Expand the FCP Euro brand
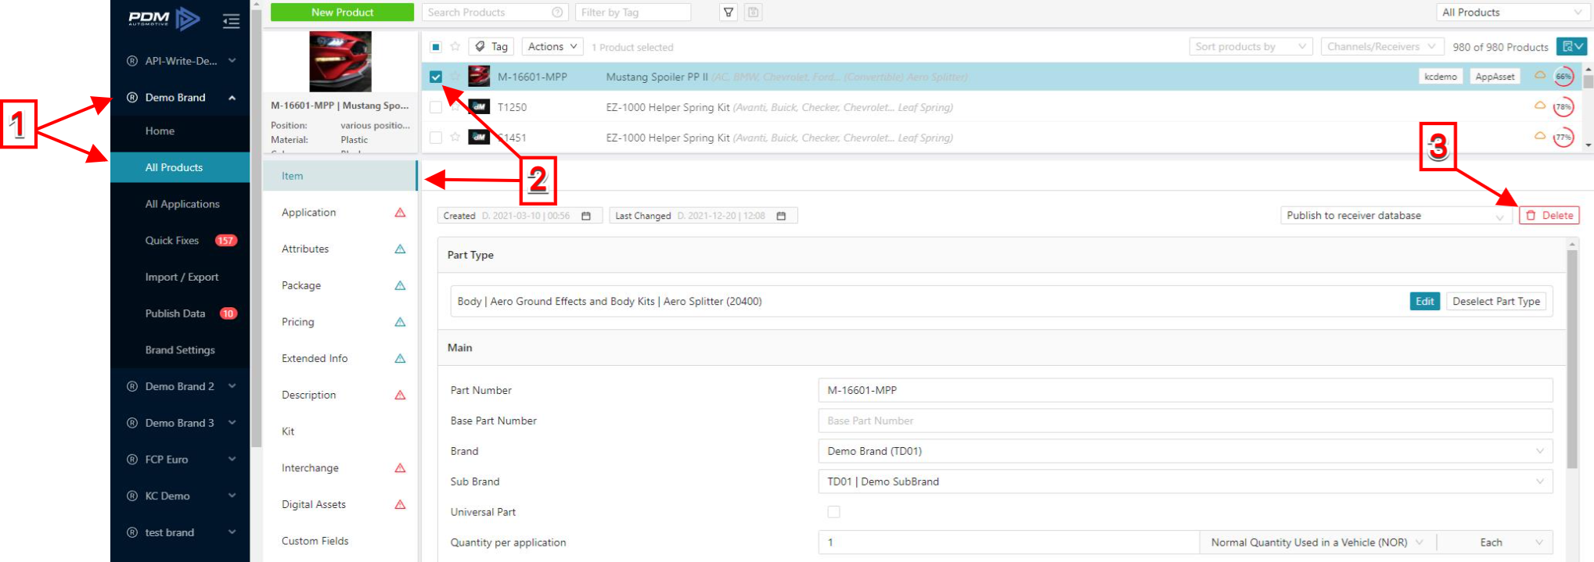 [x=181, y=460]
